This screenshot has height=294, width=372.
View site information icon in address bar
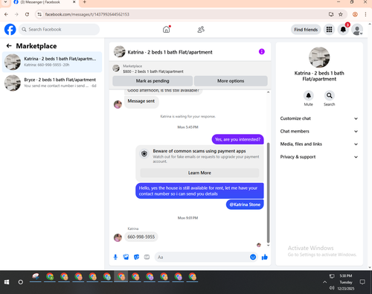[x=39, y=14]
